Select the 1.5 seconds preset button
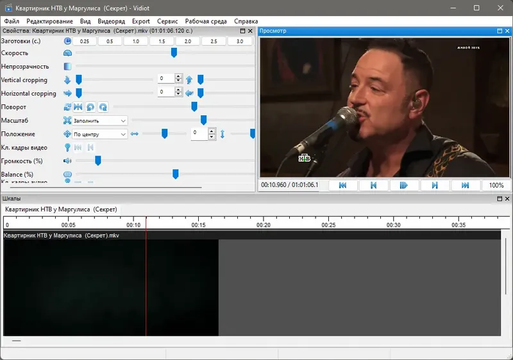Viewport: 513px width, 360px height. click(162, 41)
